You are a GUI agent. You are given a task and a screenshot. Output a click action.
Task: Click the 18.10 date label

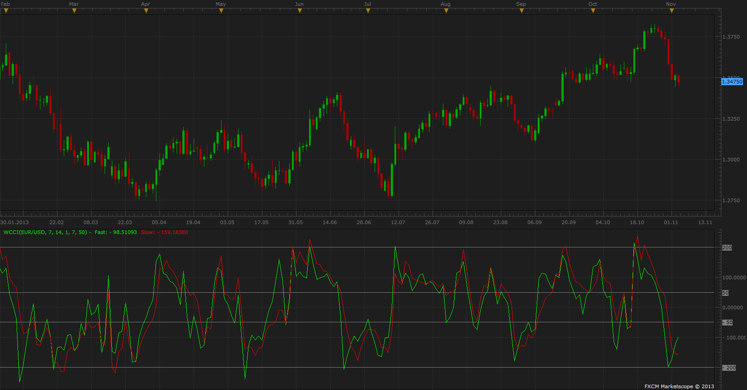pos(637,222)
